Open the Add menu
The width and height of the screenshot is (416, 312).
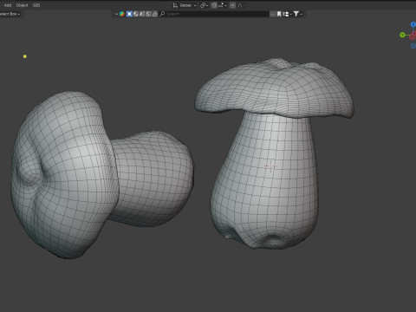click(x=8, y=5)
